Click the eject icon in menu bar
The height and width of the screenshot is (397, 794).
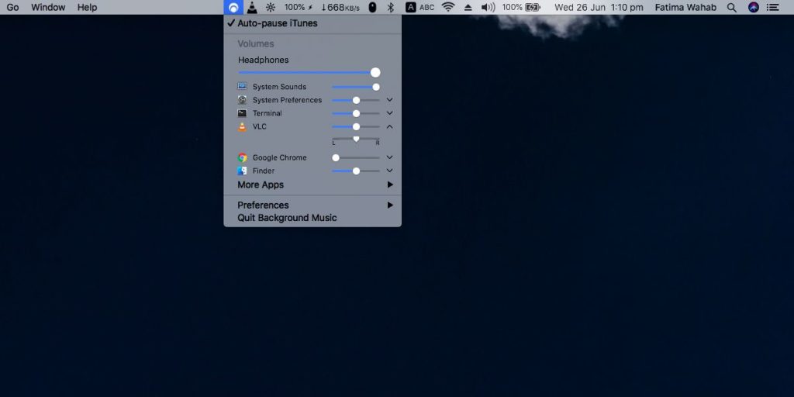pos(468,8)
